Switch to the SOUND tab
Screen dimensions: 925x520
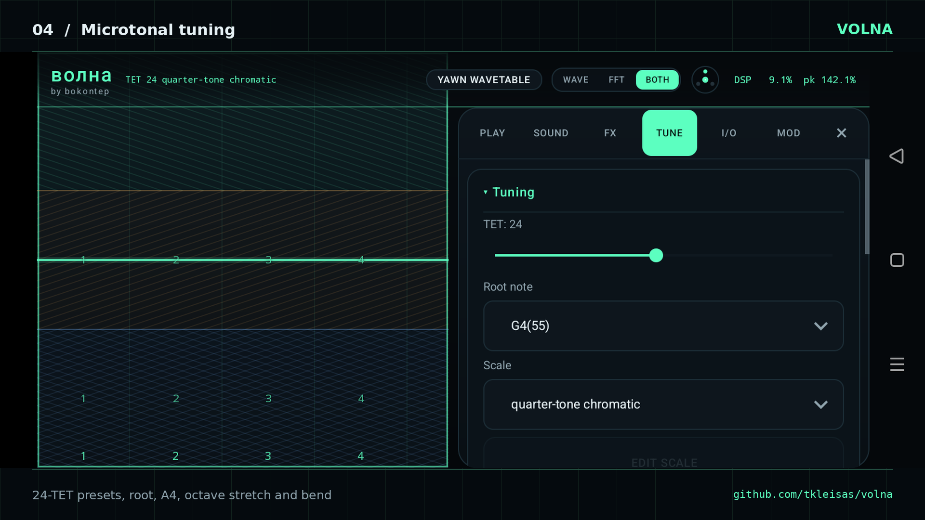(551, 133)
